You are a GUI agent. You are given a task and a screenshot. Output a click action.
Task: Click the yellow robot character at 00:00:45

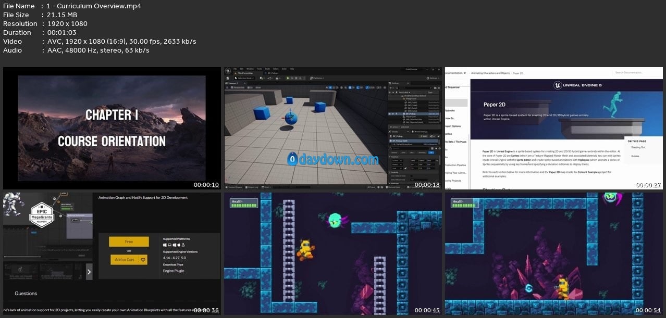click(x=305, y=250)
